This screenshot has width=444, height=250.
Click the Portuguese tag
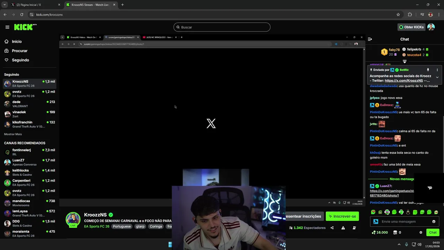(x=122, y=226)
